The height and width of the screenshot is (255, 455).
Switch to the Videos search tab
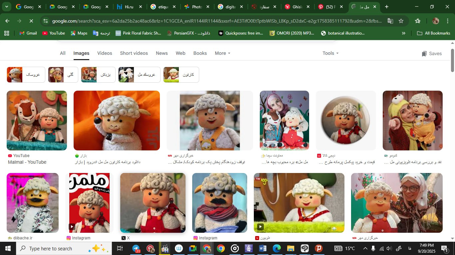(x=105, y=53)
